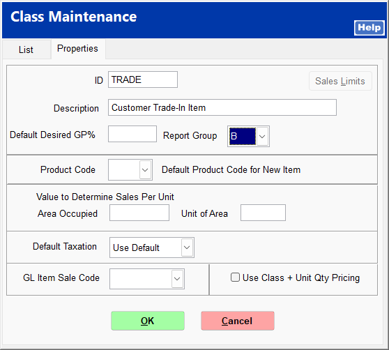The image size is (389, 350).
Task: Click the Unit of Area input field
Action: (264, 213)
